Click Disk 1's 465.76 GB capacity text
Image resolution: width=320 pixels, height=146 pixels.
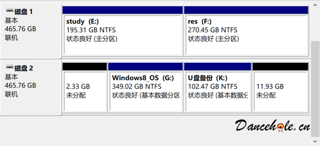click(x=20, y=29)
